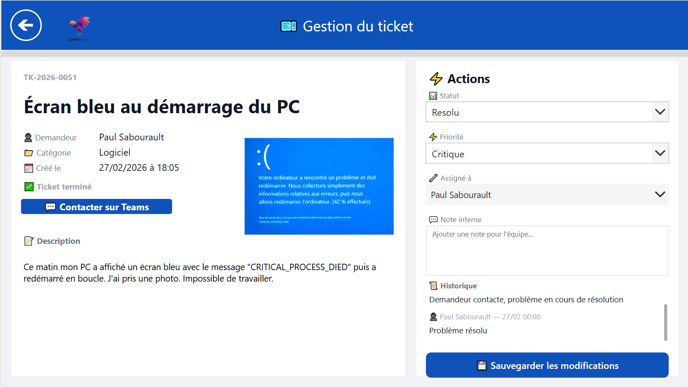Image resolution: width=688 pixels, height=388 pixels.
Task: Click the Historique scroll icon
Action: [433, 286]
